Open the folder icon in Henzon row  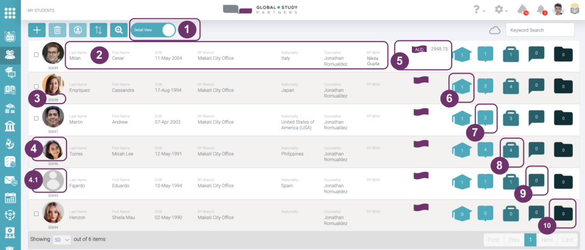point(563,213)
